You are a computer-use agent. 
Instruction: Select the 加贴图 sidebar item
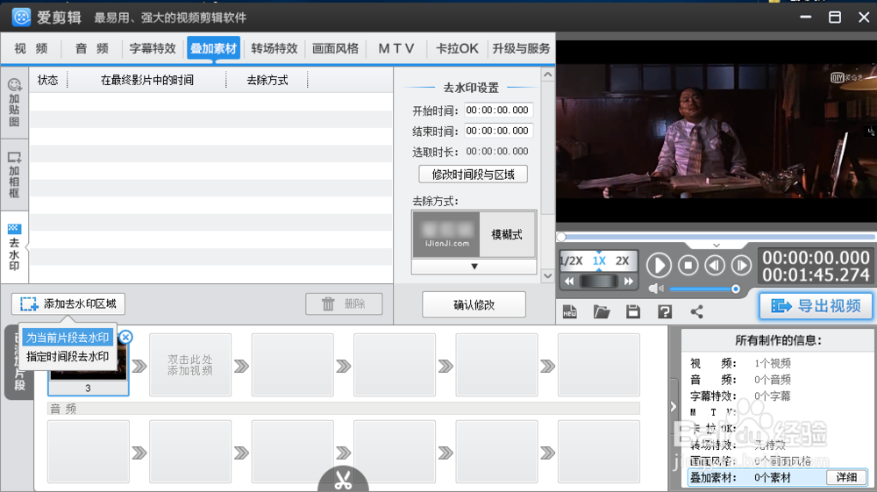pyautogui.click(x=14, y=103)
